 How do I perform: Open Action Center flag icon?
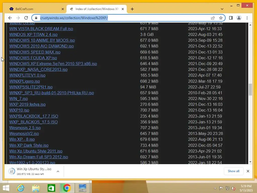pyautogui.click(x=221, y=188)
